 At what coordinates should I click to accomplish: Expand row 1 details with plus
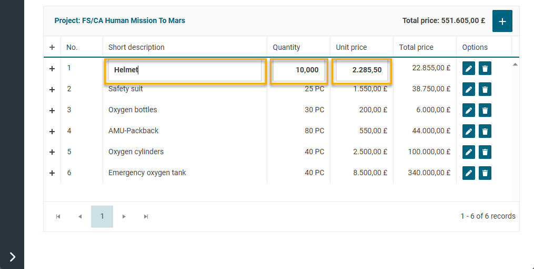click(x=52, y=69)
